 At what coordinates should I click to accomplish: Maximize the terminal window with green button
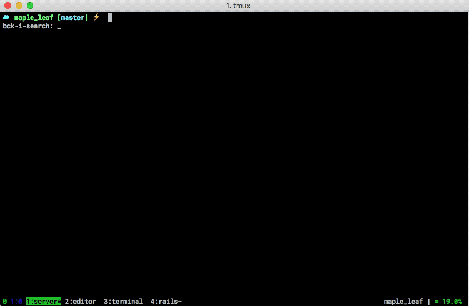30,6
